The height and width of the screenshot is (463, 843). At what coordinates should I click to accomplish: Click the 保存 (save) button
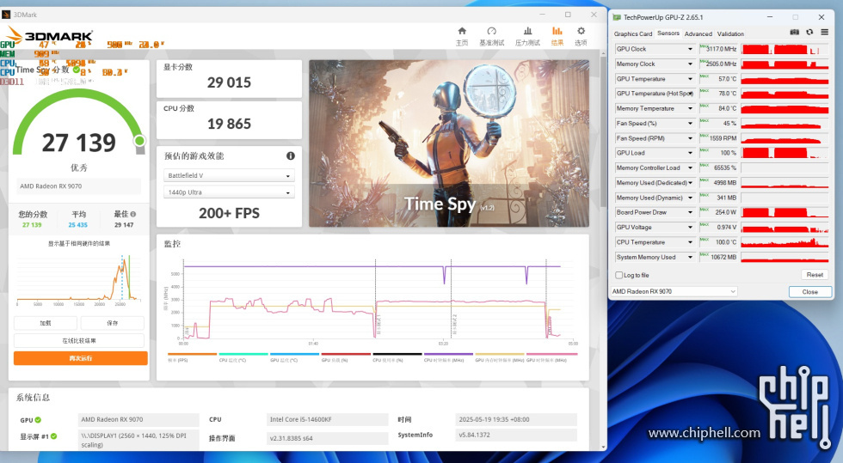[x=113, y=323]
